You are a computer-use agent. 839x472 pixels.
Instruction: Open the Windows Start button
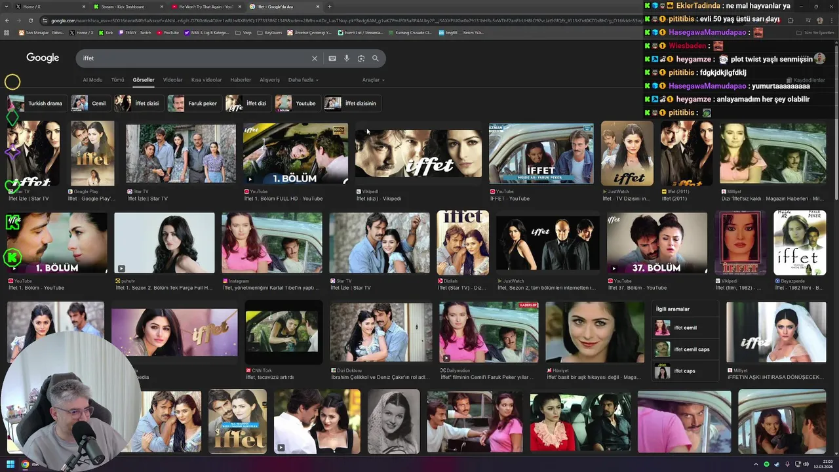pyautogui.click(x=10, y=464)
